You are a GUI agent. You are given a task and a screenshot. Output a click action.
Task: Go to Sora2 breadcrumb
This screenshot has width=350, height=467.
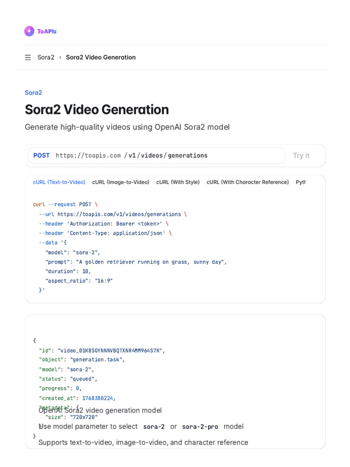tap(46, 57)
